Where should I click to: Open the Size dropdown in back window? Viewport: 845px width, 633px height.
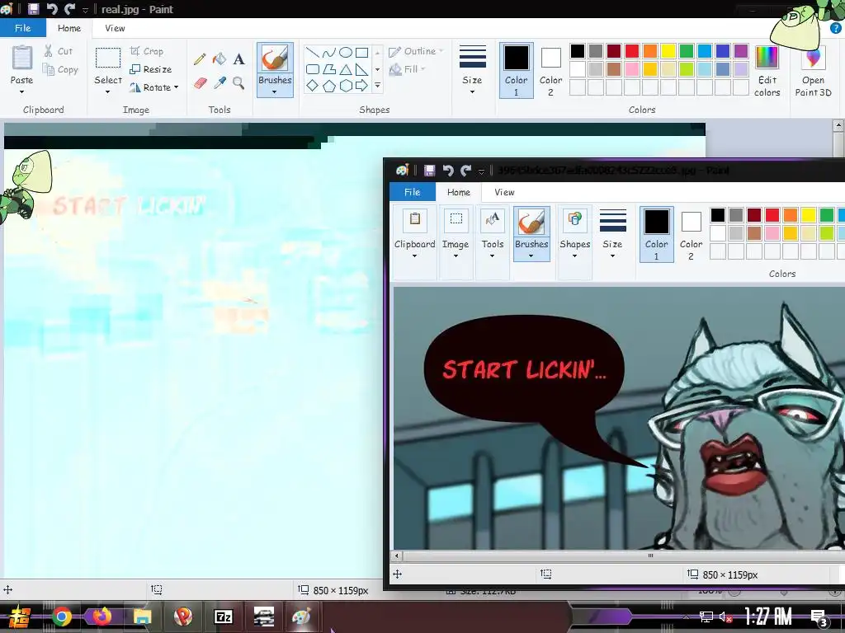472,92
